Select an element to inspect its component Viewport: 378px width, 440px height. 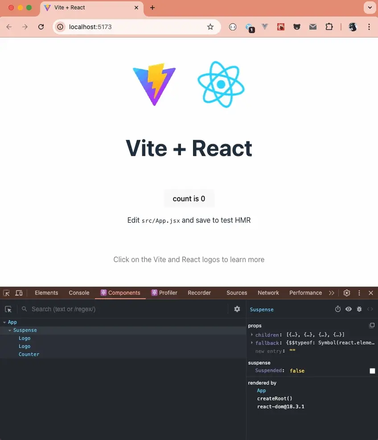pos(8,309)
